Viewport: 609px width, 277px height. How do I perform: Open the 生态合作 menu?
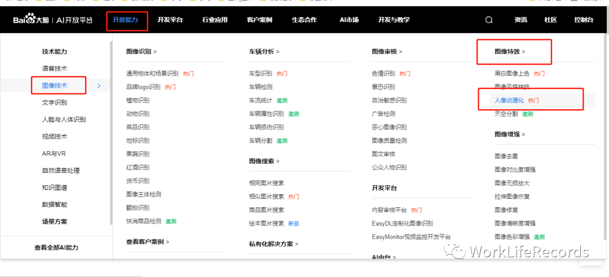pyautogui.click(x=304, y=20)
